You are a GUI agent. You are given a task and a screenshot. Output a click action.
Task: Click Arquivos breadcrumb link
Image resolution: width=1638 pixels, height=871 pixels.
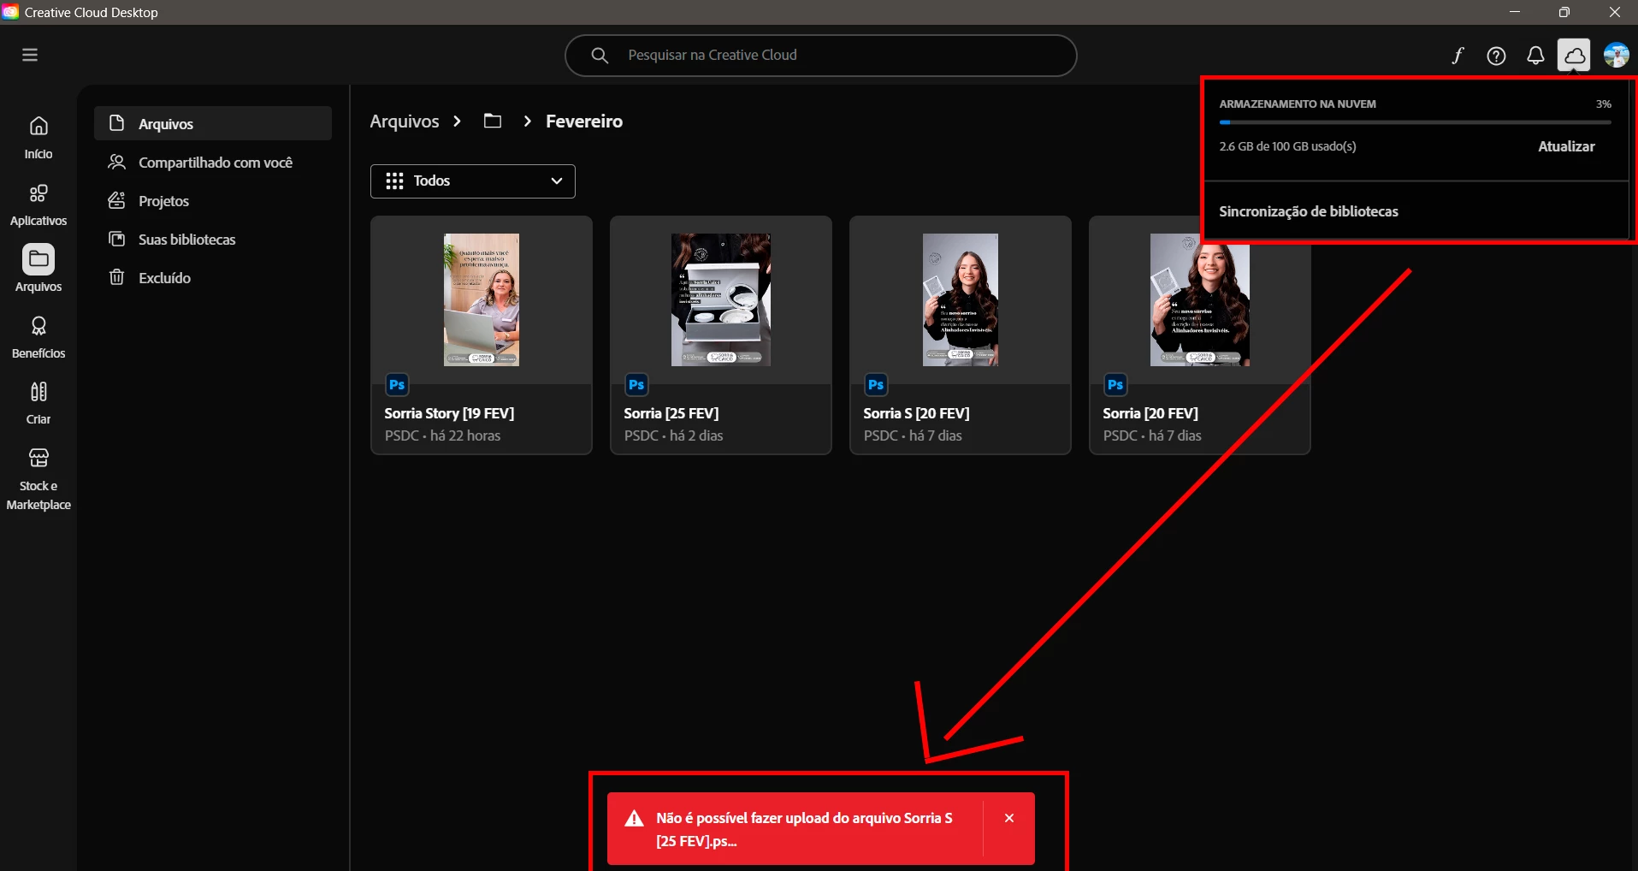pyautogui.click(x=404, y=121)
